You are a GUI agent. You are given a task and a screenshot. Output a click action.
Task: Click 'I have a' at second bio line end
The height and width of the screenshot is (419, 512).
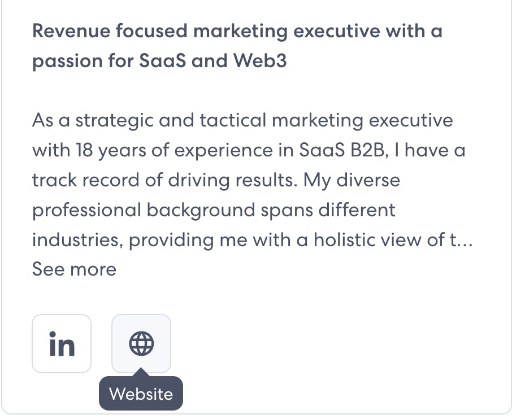430,150
